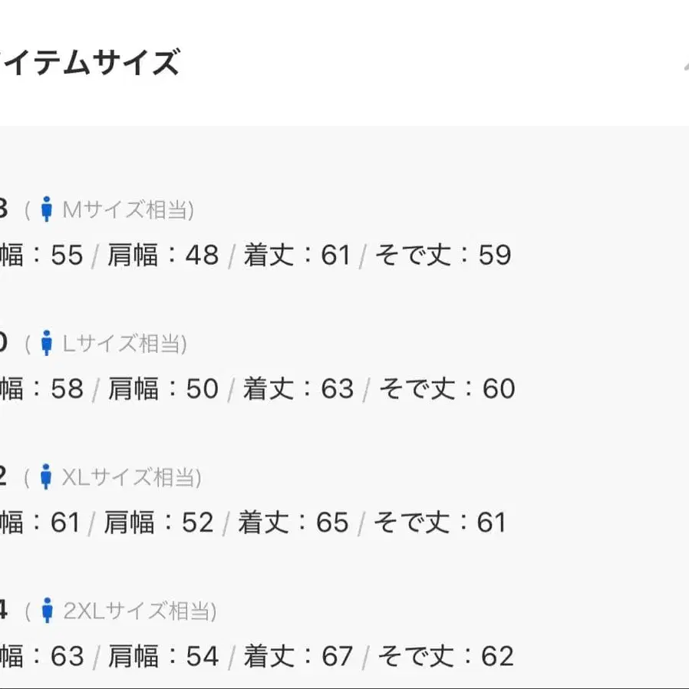Click そで丈：62 in the 2XL size row
689x689 pixels.
446,656
